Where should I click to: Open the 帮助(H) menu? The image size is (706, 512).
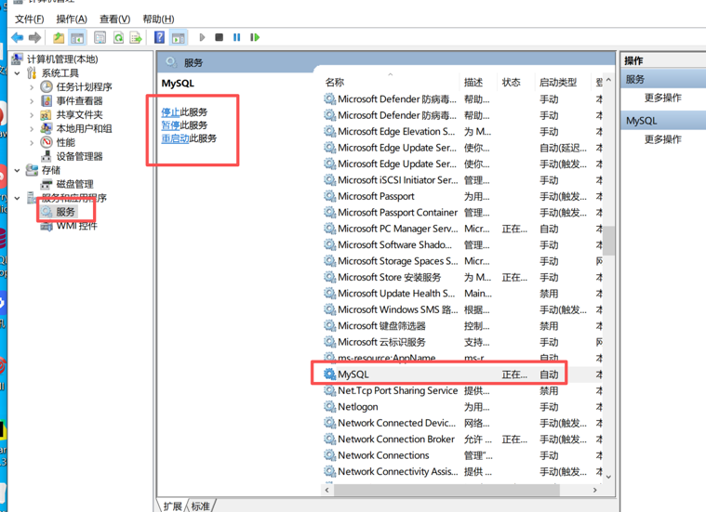(158, 19)
